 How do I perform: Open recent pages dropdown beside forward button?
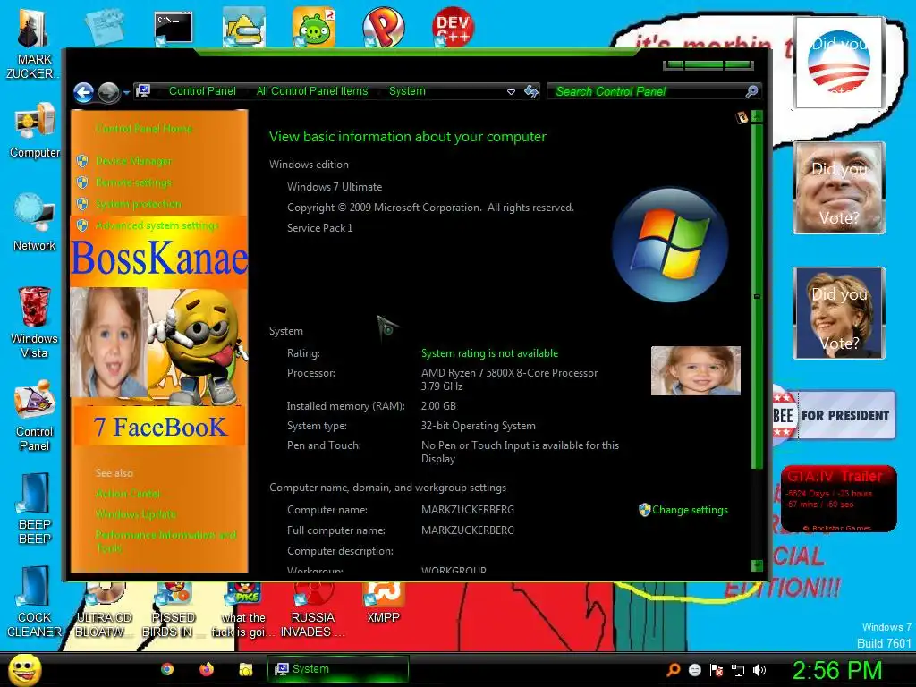126,92
